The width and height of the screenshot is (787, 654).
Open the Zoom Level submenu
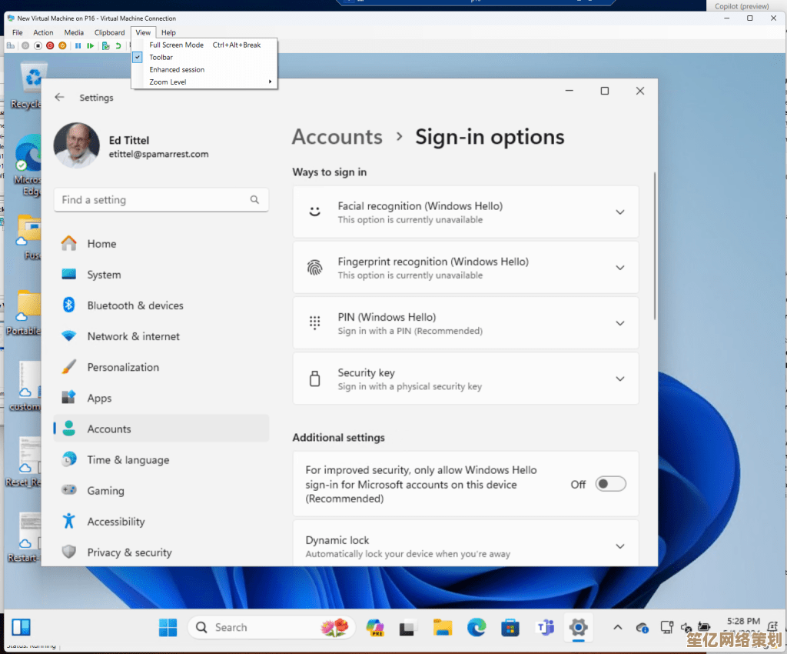(168, 82)
